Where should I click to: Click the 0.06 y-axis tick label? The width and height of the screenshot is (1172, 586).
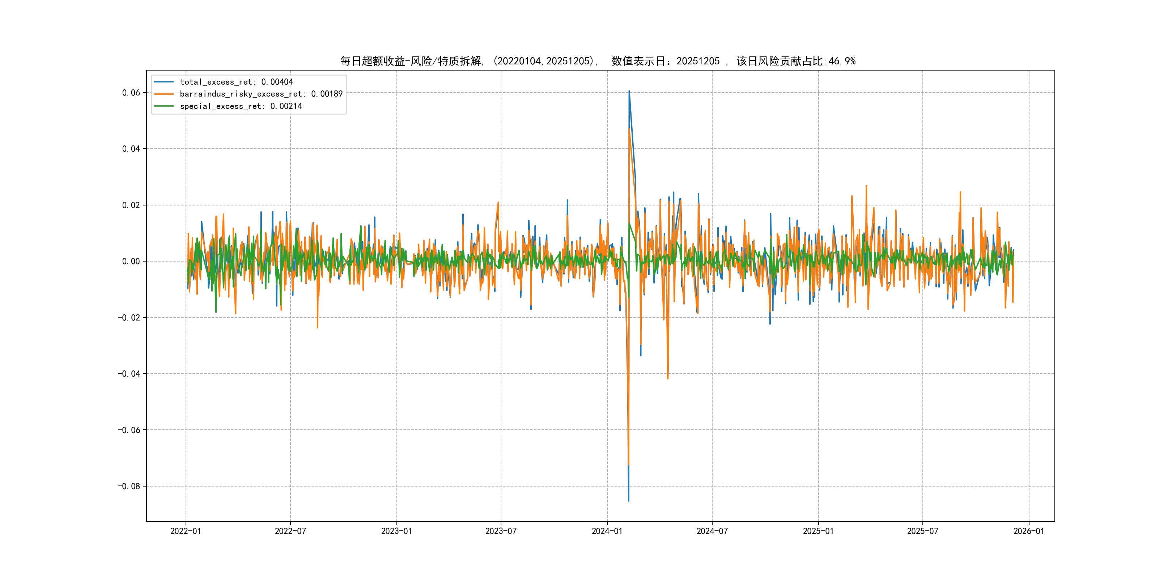131,93
